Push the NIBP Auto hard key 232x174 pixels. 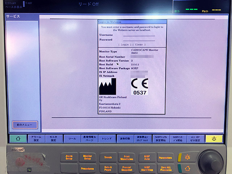pyautogui.click(x=147, y=158)
